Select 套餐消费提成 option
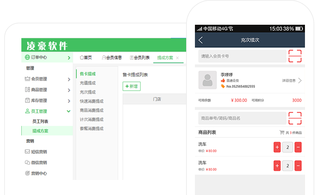 [92, 129]
